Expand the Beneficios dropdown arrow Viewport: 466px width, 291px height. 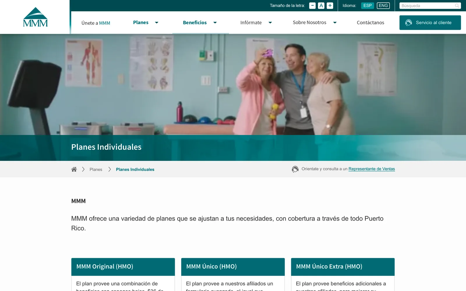[215, 23]
